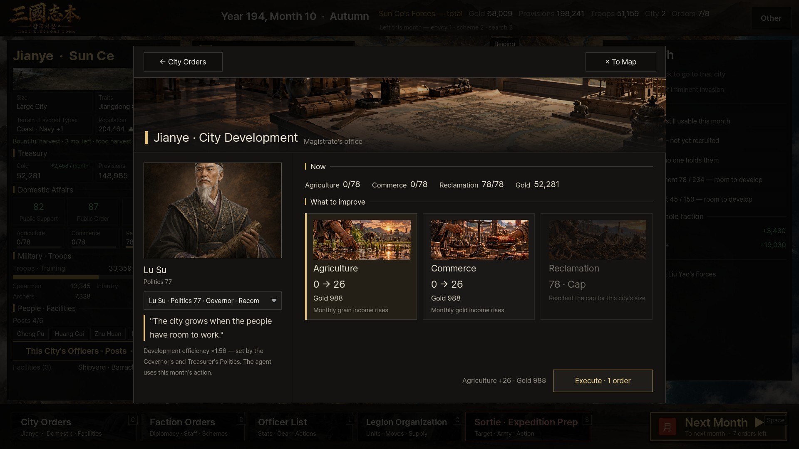Click the population up arrow icon
Viewport: 799px width, 449px height.
click(x=130, y=129)
